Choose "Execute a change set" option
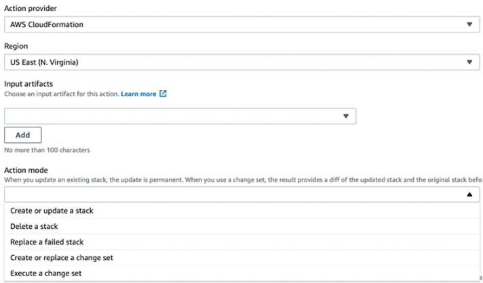This screenshot has height=283, width=483. point(47,273)
